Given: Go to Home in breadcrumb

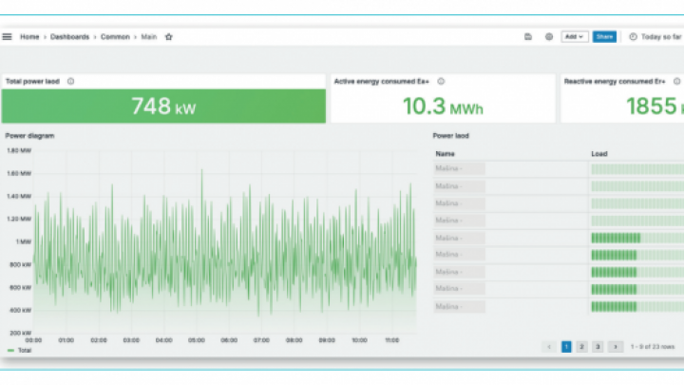Looking at the screenshot, I should (30, 36).
